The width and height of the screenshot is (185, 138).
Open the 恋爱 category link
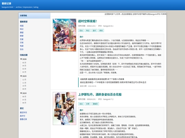22,39
